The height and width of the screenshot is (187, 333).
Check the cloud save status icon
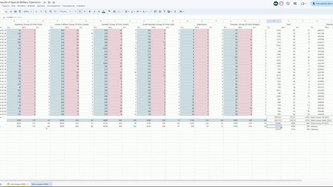(54, 2)
